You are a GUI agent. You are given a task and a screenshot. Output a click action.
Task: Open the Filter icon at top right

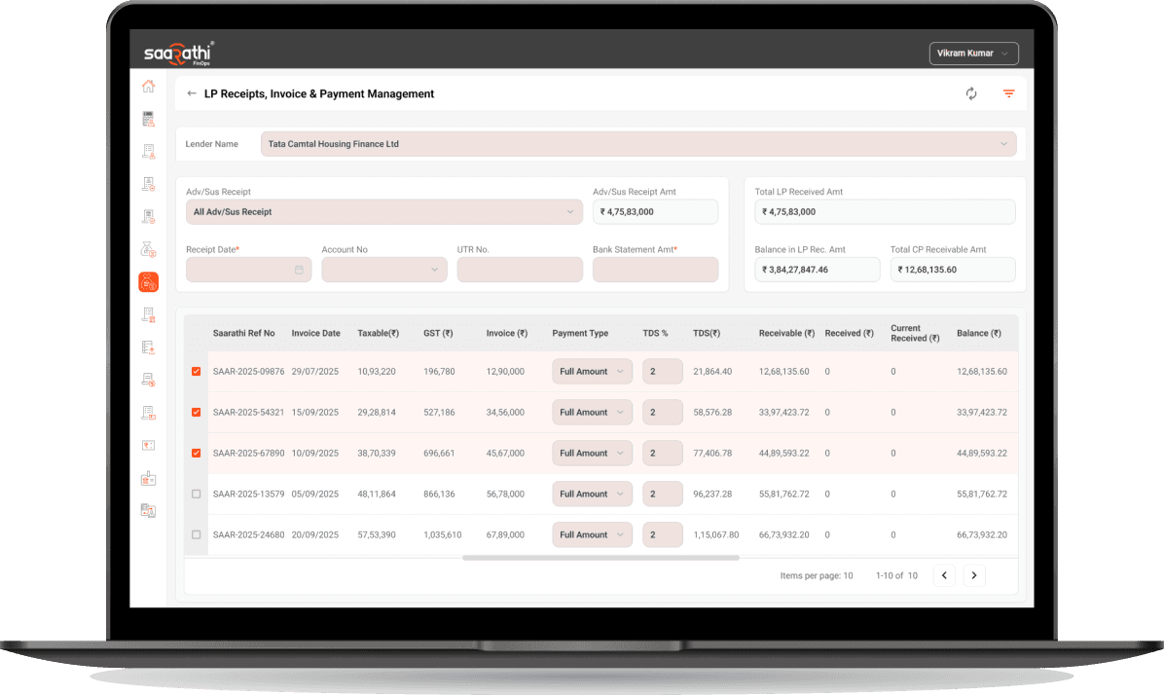[1008, 93]
